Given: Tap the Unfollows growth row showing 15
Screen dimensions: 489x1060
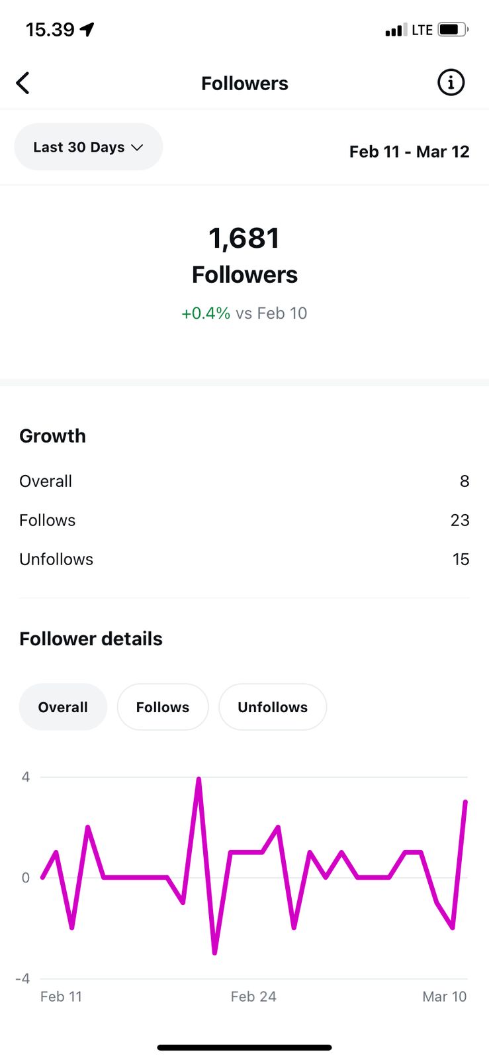Looking at the screenshot, I should 244,559.
